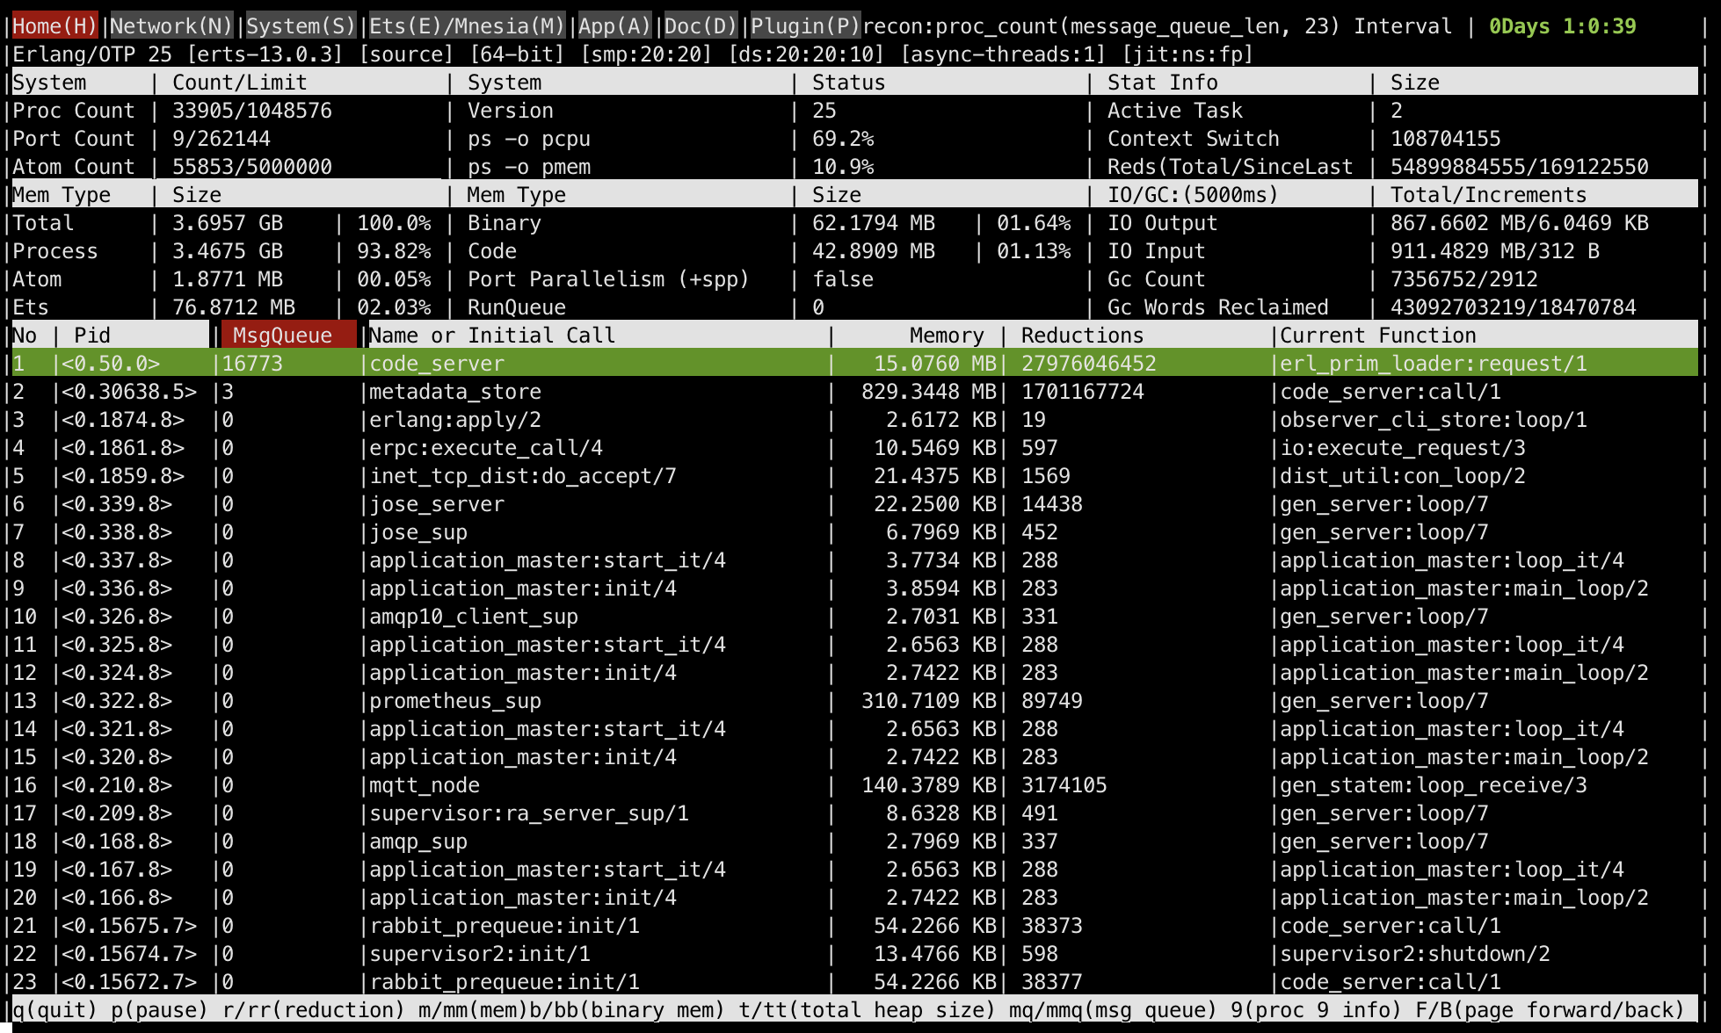Image resolution: width=1721 pixels, height=1033 pixels.
Task: Select the code_server process row
Action: coord(436,364)
